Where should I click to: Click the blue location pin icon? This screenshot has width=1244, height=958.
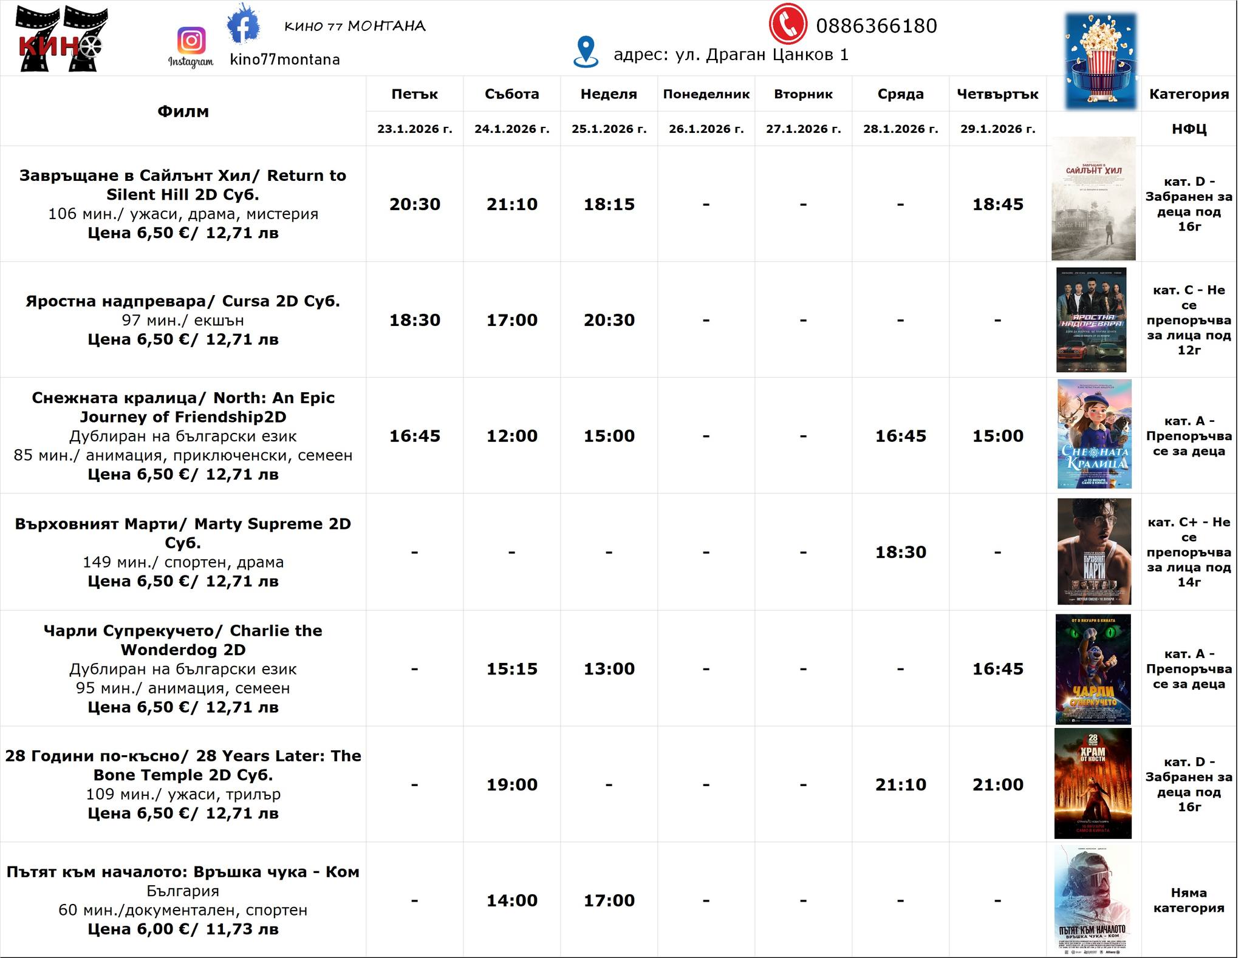point(584,52)
